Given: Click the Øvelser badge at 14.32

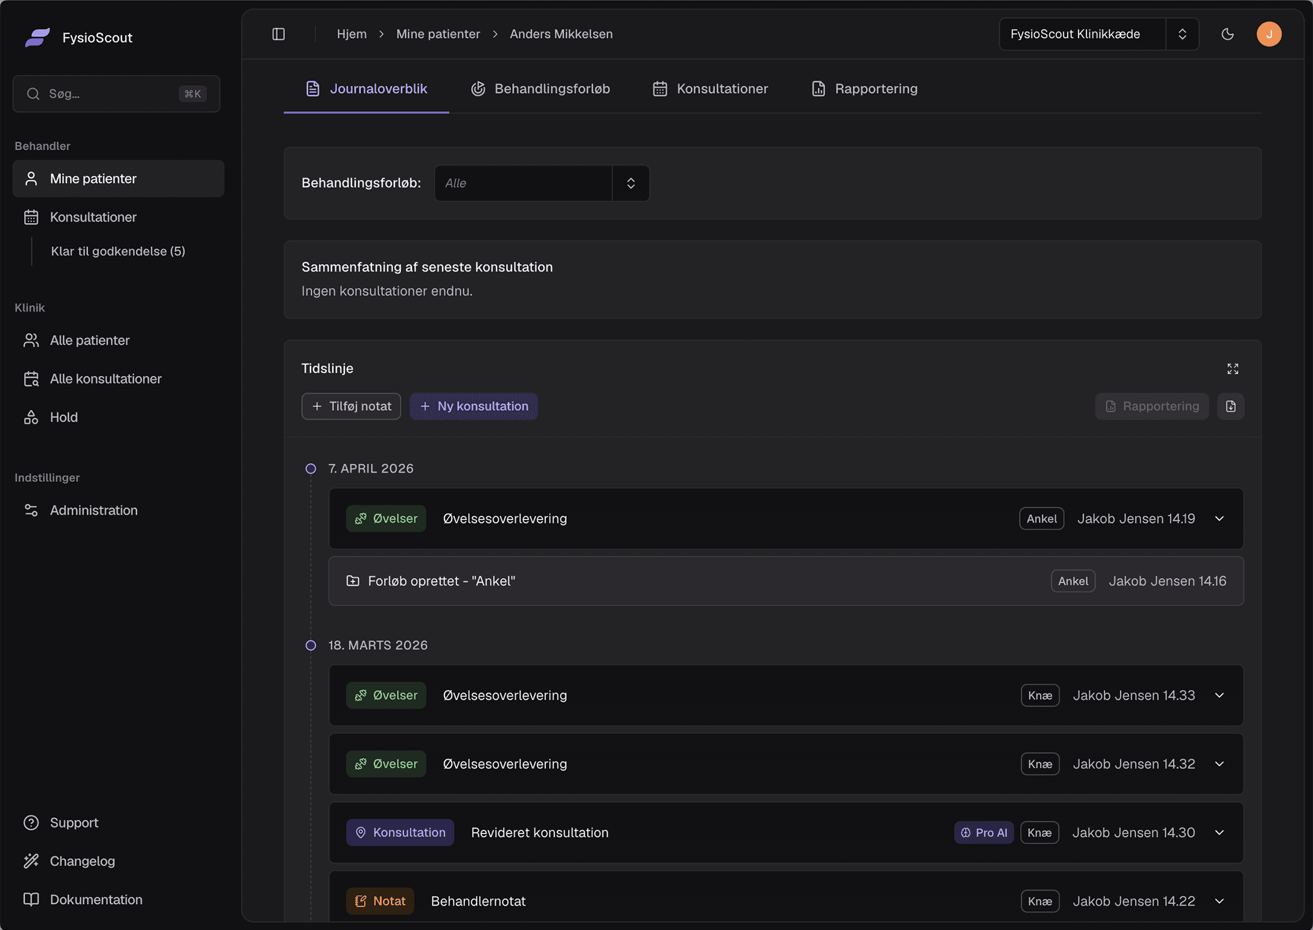Looking at the screenshot, I should (386, 764).
